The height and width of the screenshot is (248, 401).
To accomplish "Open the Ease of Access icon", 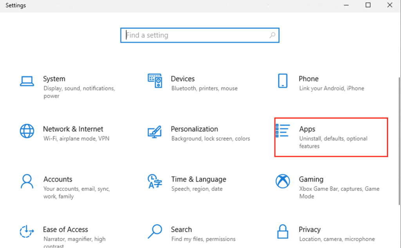I will pos(27,231).
